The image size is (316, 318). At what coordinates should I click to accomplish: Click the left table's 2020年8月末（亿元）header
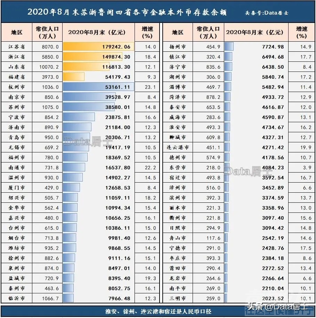tap(96, 32)
